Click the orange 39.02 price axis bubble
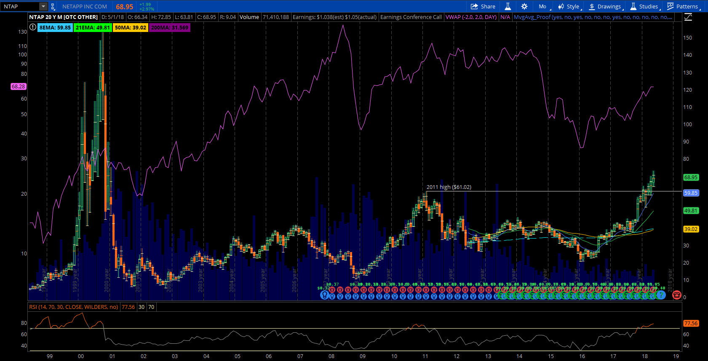 (691, 229)
